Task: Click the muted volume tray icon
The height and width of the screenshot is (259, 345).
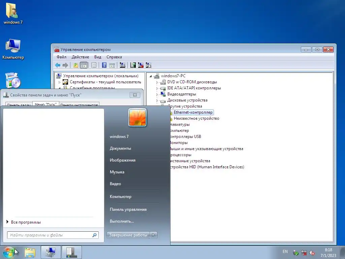Action: tap(312, 253)
